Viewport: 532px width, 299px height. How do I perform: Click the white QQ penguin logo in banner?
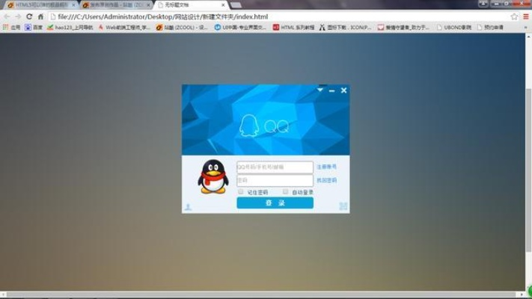(x=248, y=126)
